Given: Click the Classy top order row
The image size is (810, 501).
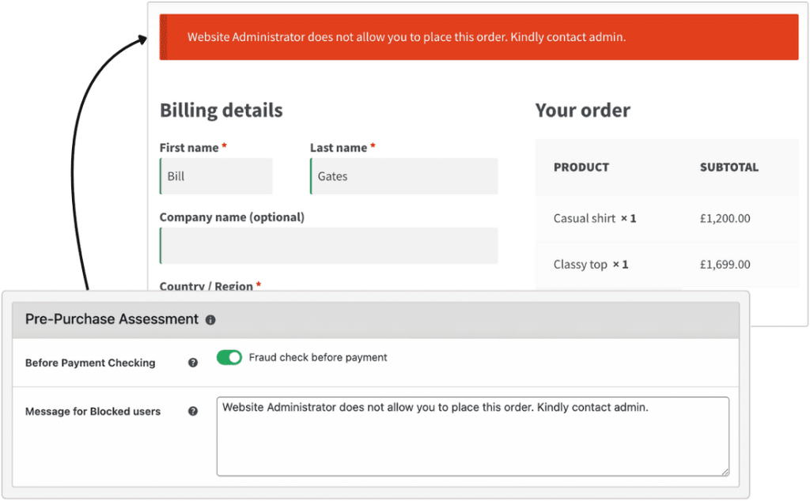Looking at the screenshot, I should point(667,265).
